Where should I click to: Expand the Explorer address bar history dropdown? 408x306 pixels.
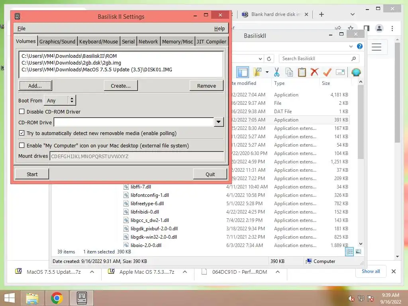pyautogui.click(x=260, y=59)
